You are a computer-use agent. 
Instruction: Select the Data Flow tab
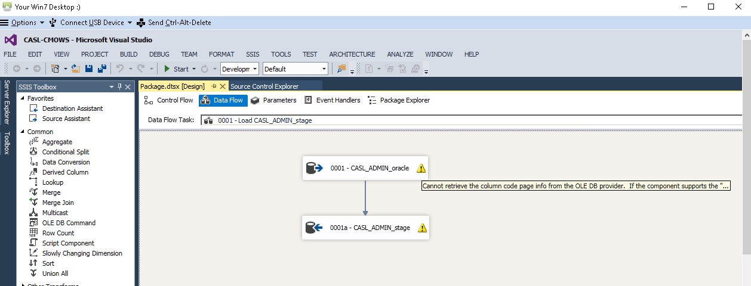(223, 100)
